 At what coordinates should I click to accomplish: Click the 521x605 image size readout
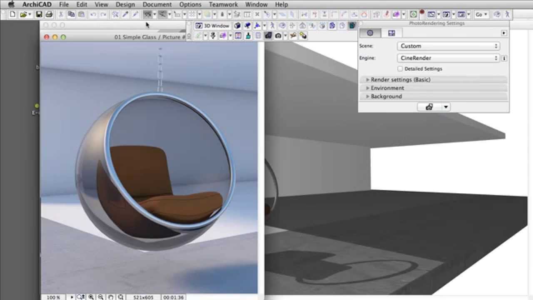coord(143,297)
